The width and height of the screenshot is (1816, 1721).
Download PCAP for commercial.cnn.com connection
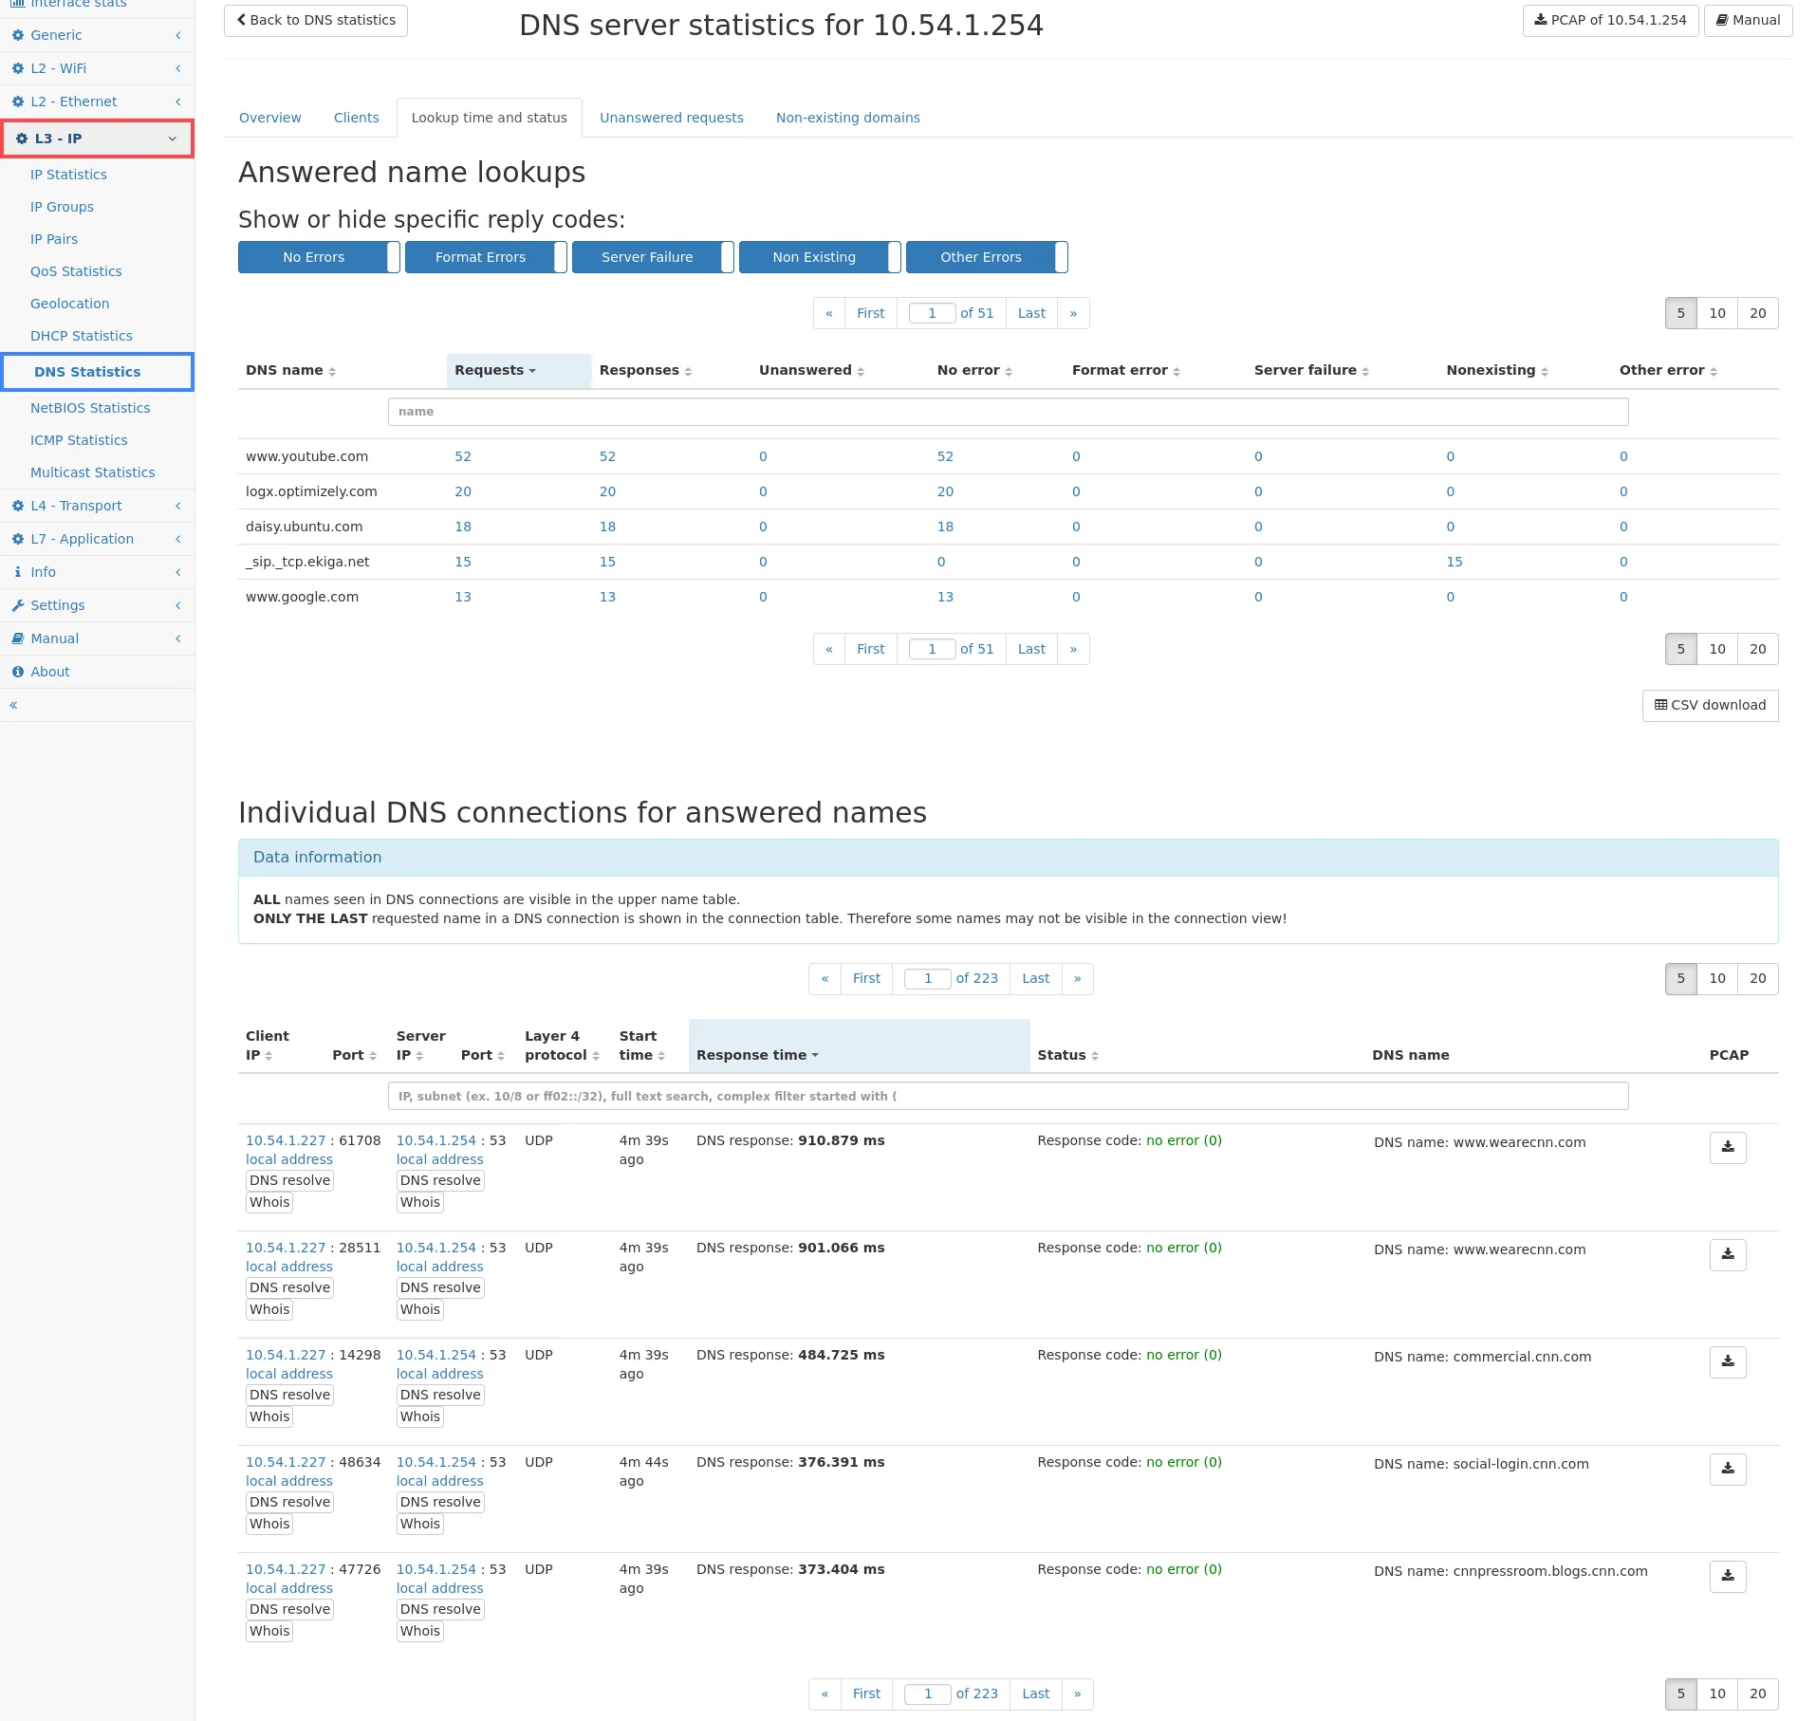point(1727,1361)
